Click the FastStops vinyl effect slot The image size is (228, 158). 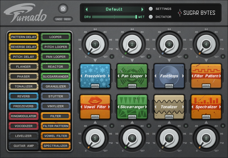169,75
